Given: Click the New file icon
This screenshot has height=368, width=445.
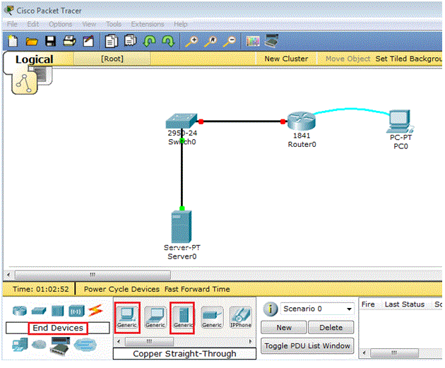Looking at the screenshot, I should [x=13, y=41].
